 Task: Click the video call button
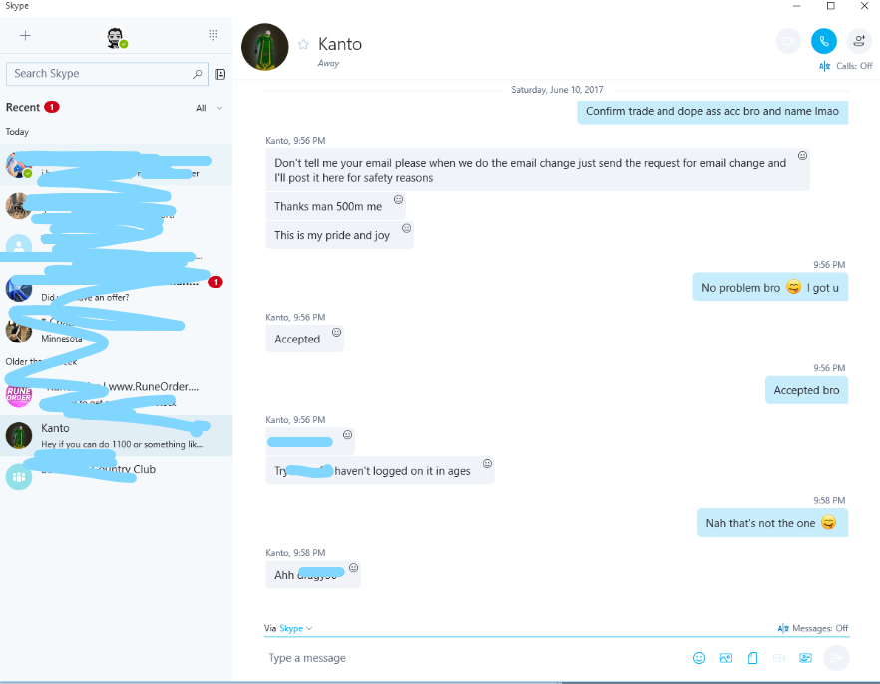(788, 41)
